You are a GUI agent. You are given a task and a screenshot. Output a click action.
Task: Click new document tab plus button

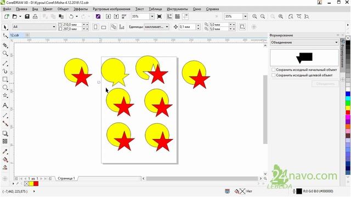coord(27,35)
